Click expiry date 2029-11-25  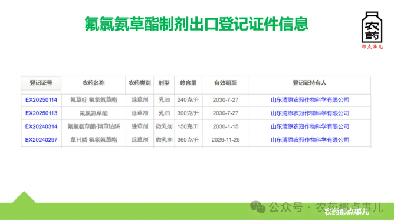[225, 140]
